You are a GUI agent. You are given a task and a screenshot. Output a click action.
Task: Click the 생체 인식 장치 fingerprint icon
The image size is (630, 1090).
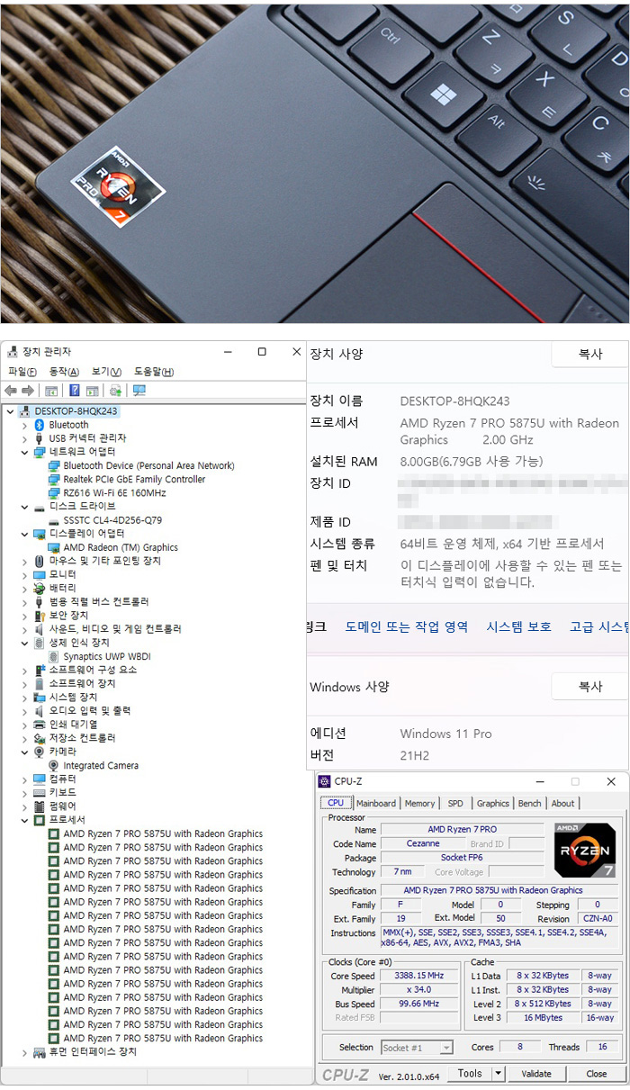point(40,643)
